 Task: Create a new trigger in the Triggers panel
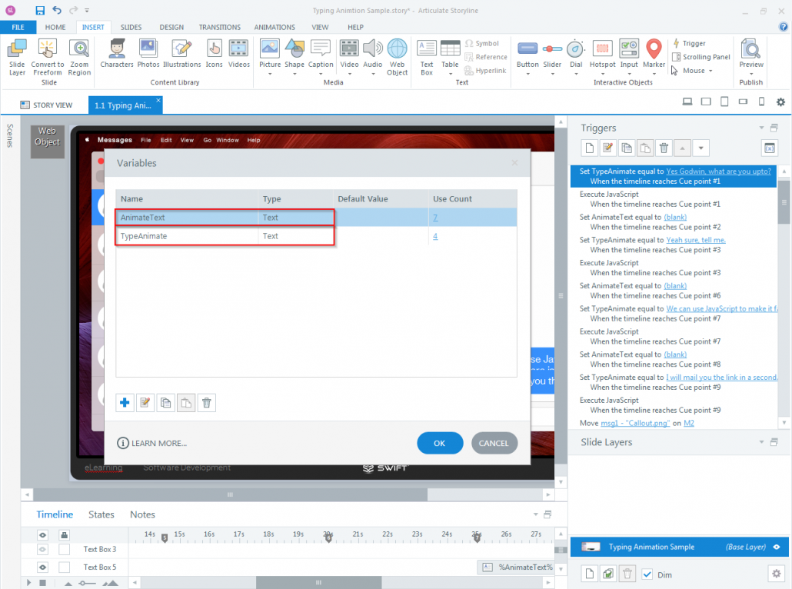click(588, 147)
